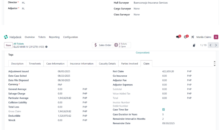The height and width of the screenshot is (130, 220).
Task: Click the Hull Surveyor value Buenconsejo Insurance Services
Action: [151, 3]
